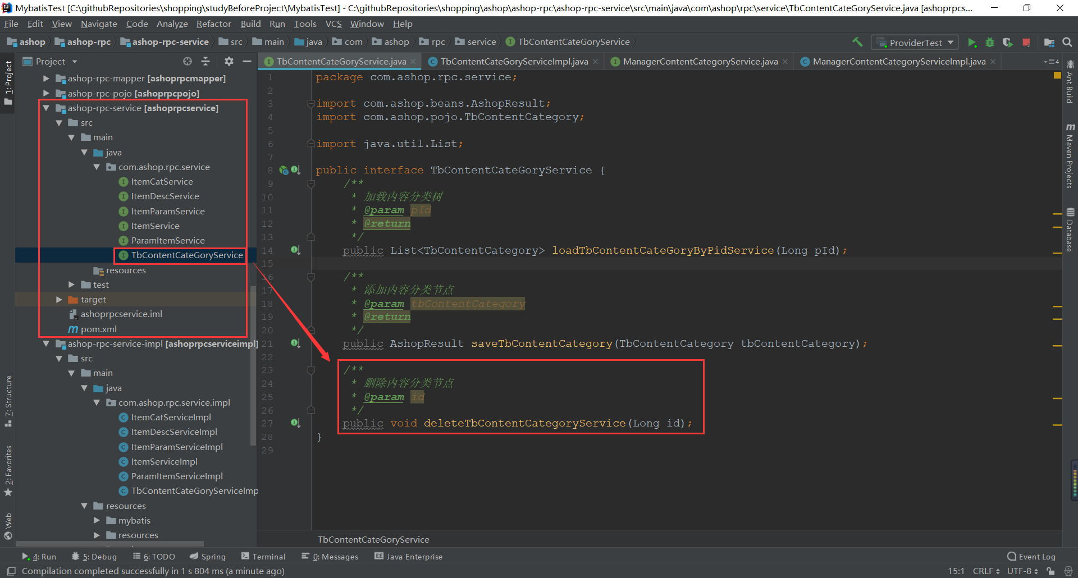This screenshot has height=578, width=1078.
Task: Collapse ashop-rpc-service-impl module node
Action: pyautogui.click(x=46, y=343)
